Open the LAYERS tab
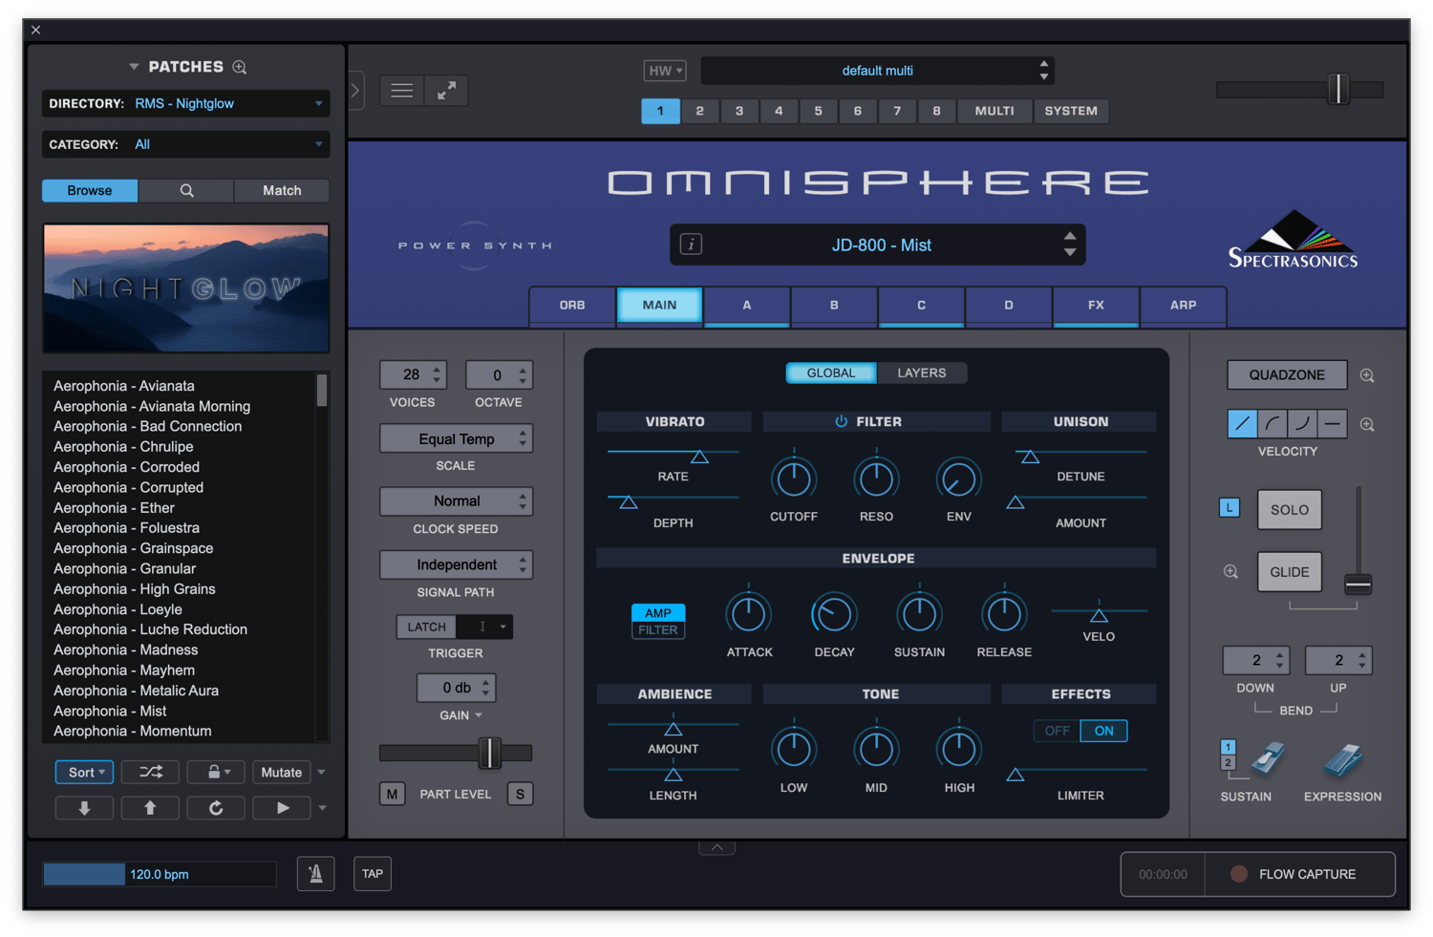 point(922,373)
